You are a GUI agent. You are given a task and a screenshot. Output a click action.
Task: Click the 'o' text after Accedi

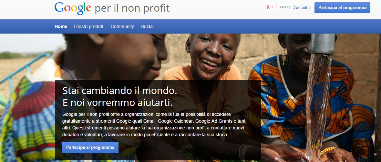[310, 8]
